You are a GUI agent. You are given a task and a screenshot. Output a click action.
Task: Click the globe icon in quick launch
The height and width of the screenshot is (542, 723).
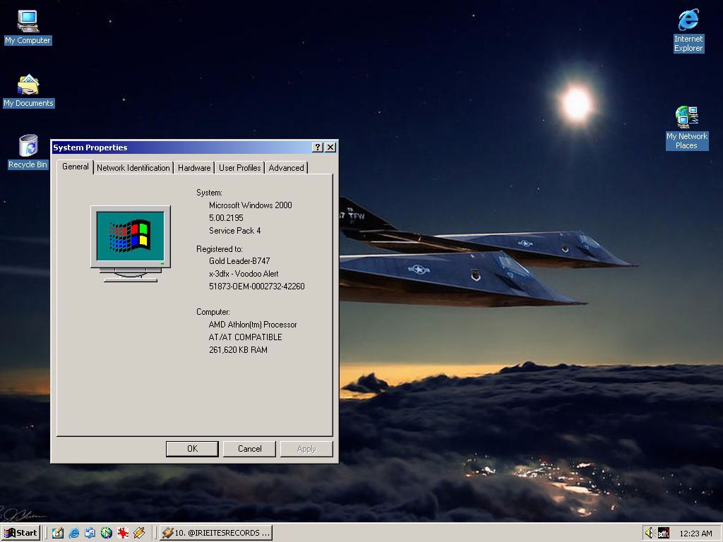pyautogui.click(x=107, y=533)
